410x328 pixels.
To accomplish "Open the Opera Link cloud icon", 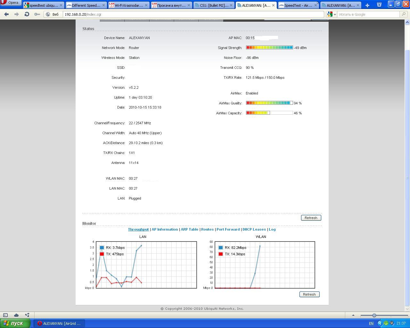I will click(16, 315).
